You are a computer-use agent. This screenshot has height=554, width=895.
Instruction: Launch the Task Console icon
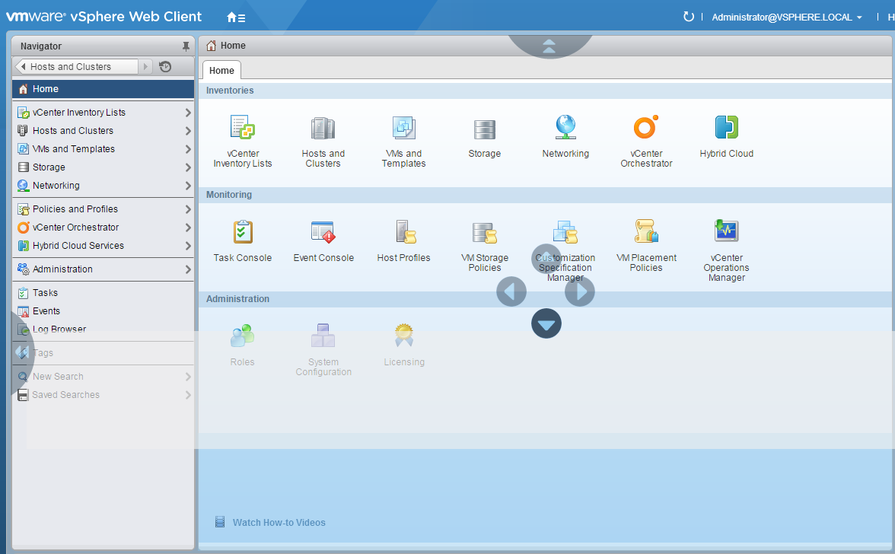242,232
